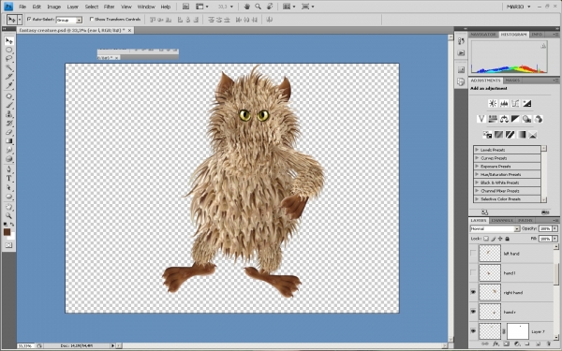Viewport: 562px width, 351px height.
Task: Add a Vibrance adjustment
Action: coord(481,119)
